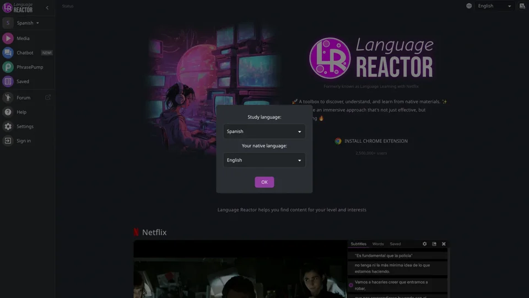Open the Media section icon
The width and height of the screenshot is (529, 298).
click(8, 38)
